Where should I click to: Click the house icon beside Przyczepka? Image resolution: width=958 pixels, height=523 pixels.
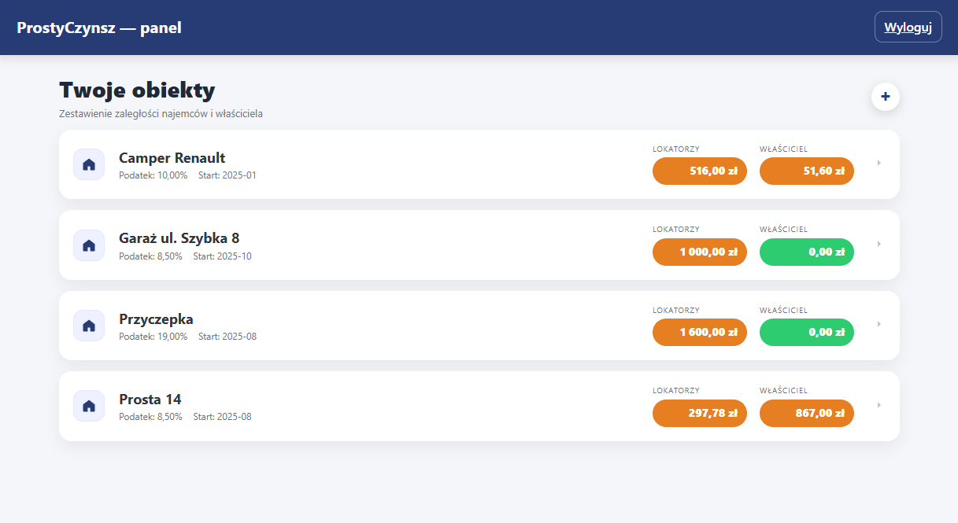pyautogui.click(x=89, y=326)
